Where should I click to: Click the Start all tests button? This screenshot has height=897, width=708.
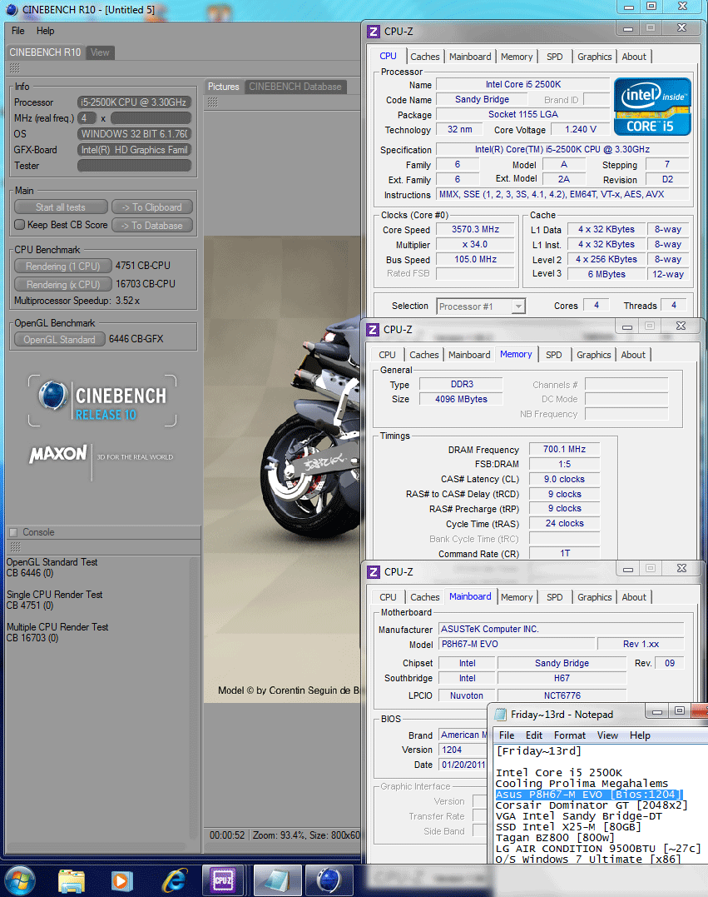click(61, 207)
